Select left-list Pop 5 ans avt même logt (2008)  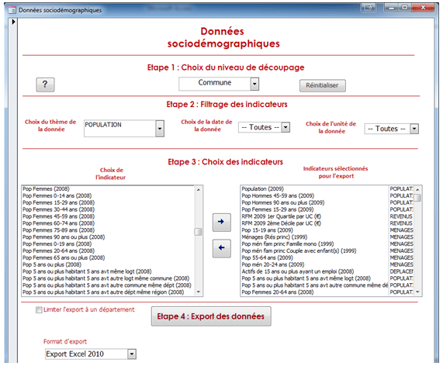108,271
